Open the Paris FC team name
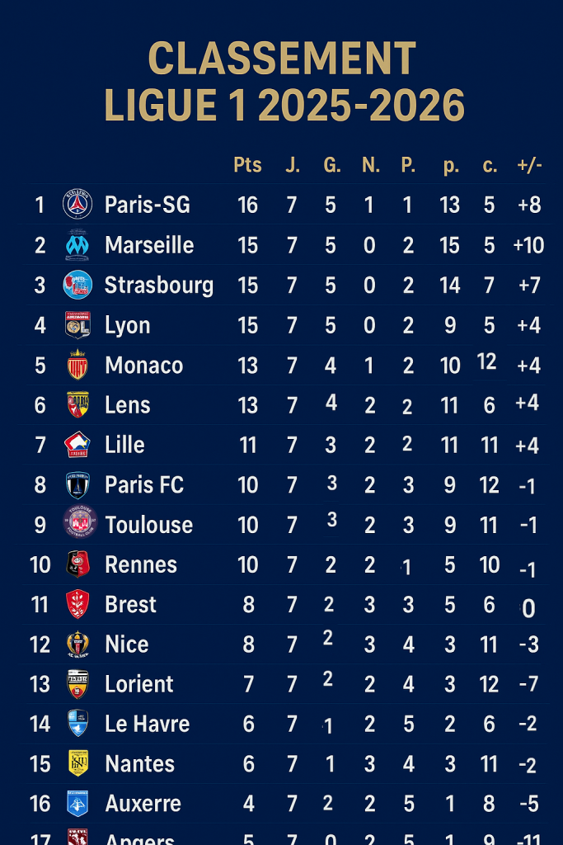 pos(144,484)
